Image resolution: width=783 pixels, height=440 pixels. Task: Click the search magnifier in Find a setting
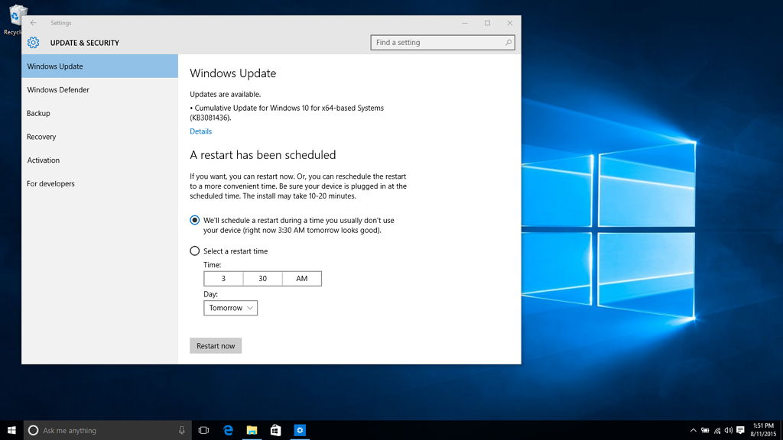508,43
